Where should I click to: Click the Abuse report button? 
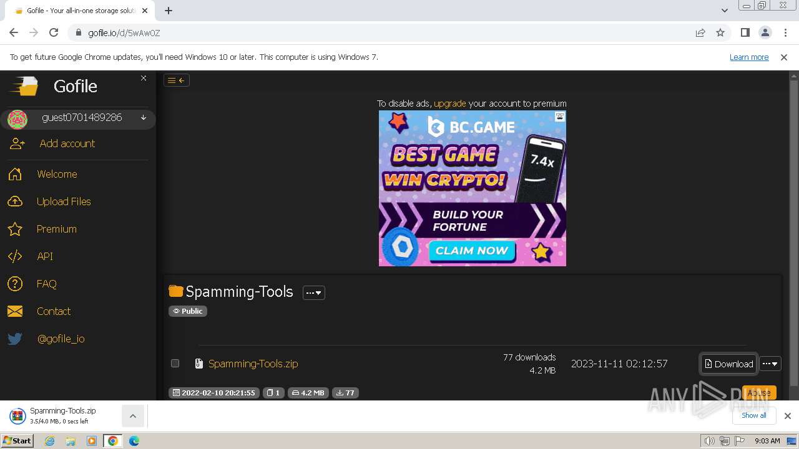coord(759,393)
